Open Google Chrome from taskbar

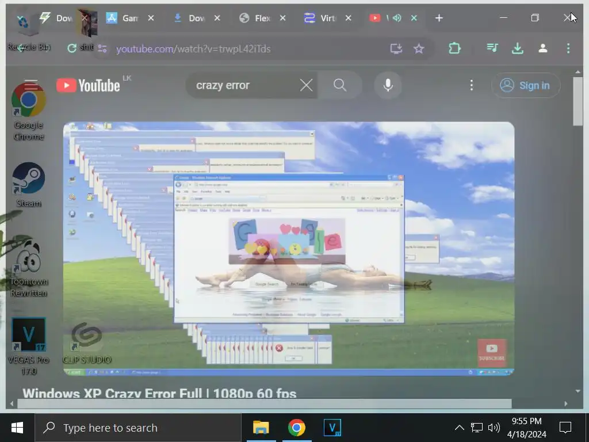(x=297, y=428)
